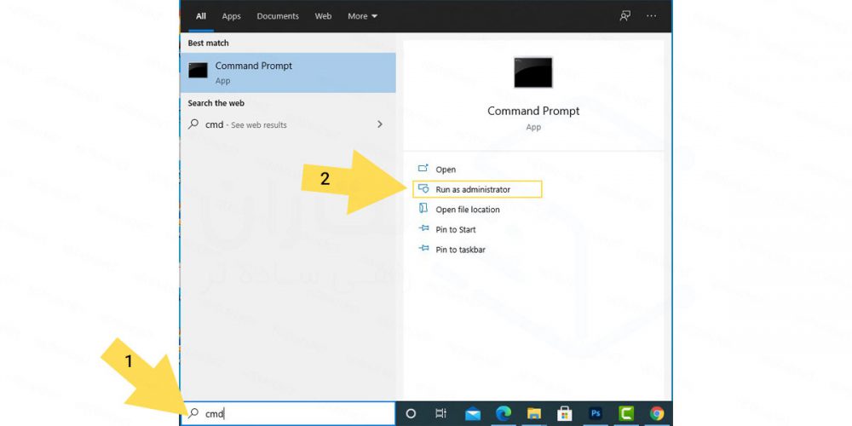852x426 pixels.
Task: Click the Command Prompt title in preview pane
Action: 533,111
